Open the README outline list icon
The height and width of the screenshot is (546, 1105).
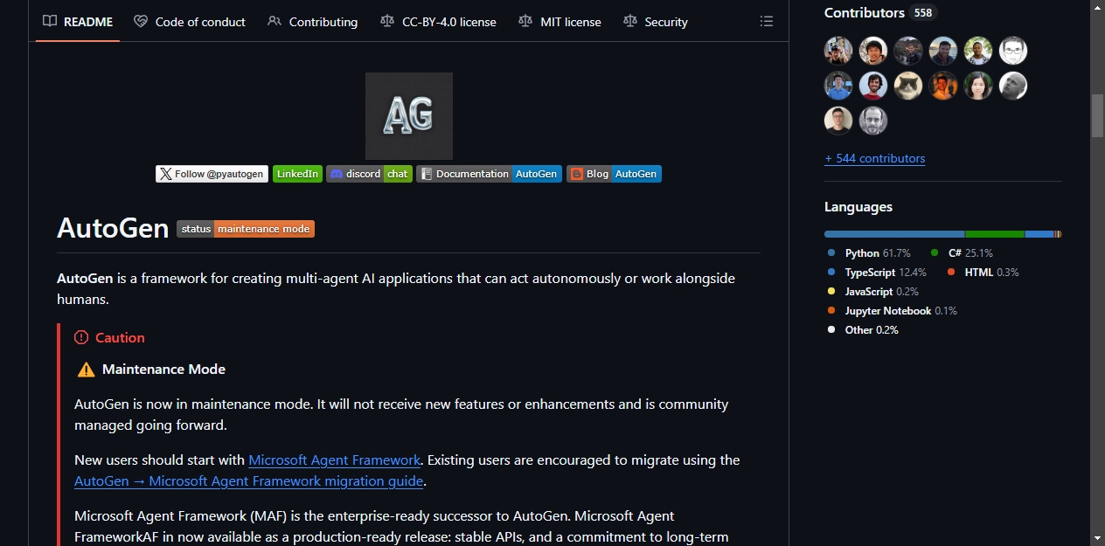(767, 21)
